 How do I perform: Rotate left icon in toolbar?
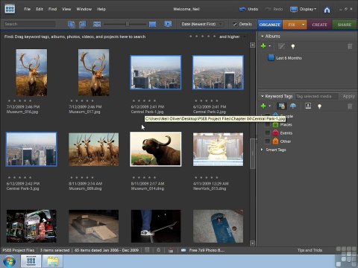[72, 24]
